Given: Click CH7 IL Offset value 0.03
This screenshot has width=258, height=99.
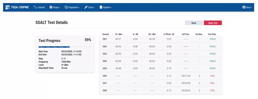Looking at the screenshot, I should click(x=169, y=83).
